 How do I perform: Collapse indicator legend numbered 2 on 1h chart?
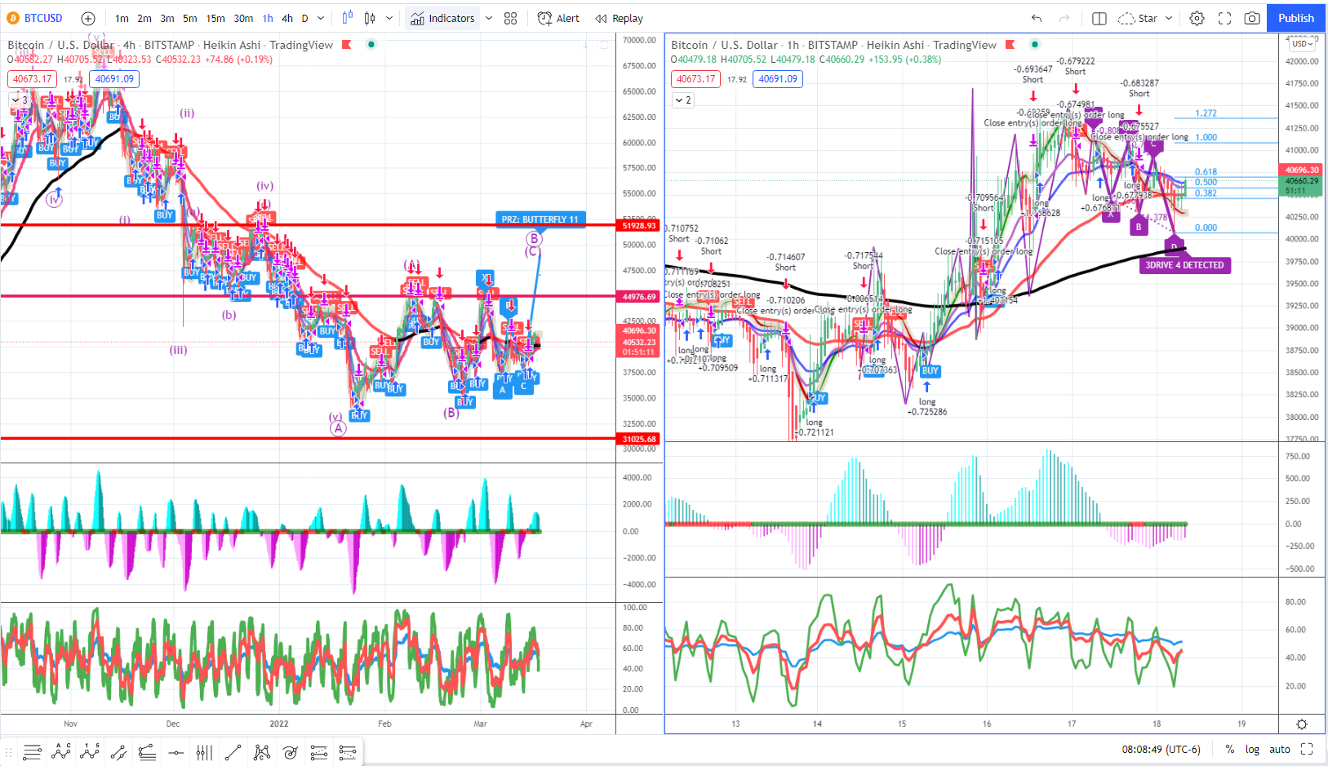[x=683, y=100]
